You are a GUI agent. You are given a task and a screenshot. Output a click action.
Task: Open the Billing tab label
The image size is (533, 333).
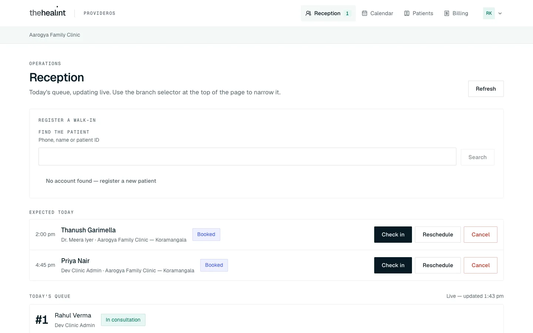460,13
